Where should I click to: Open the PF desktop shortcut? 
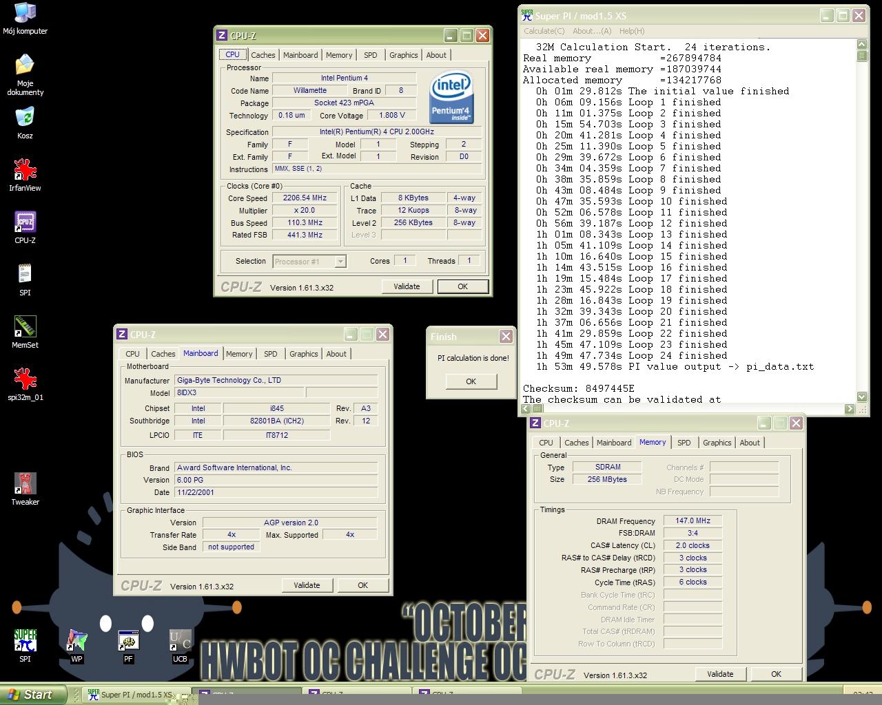[x=128, y=640]
